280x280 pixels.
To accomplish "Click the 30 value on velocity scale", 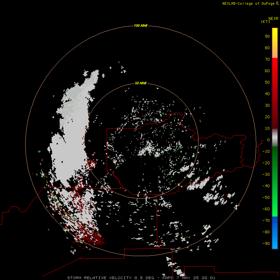I will [x=267, y=105].
